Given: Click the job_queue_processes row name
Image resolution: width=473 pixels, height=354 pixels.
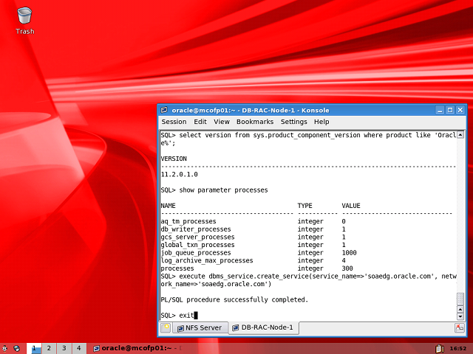Looking at the screenshot, I should [x=196, y=252].
